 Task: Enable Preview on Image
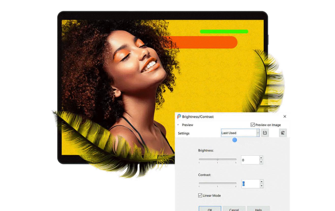pyautogui.click(x=252, y=125)
